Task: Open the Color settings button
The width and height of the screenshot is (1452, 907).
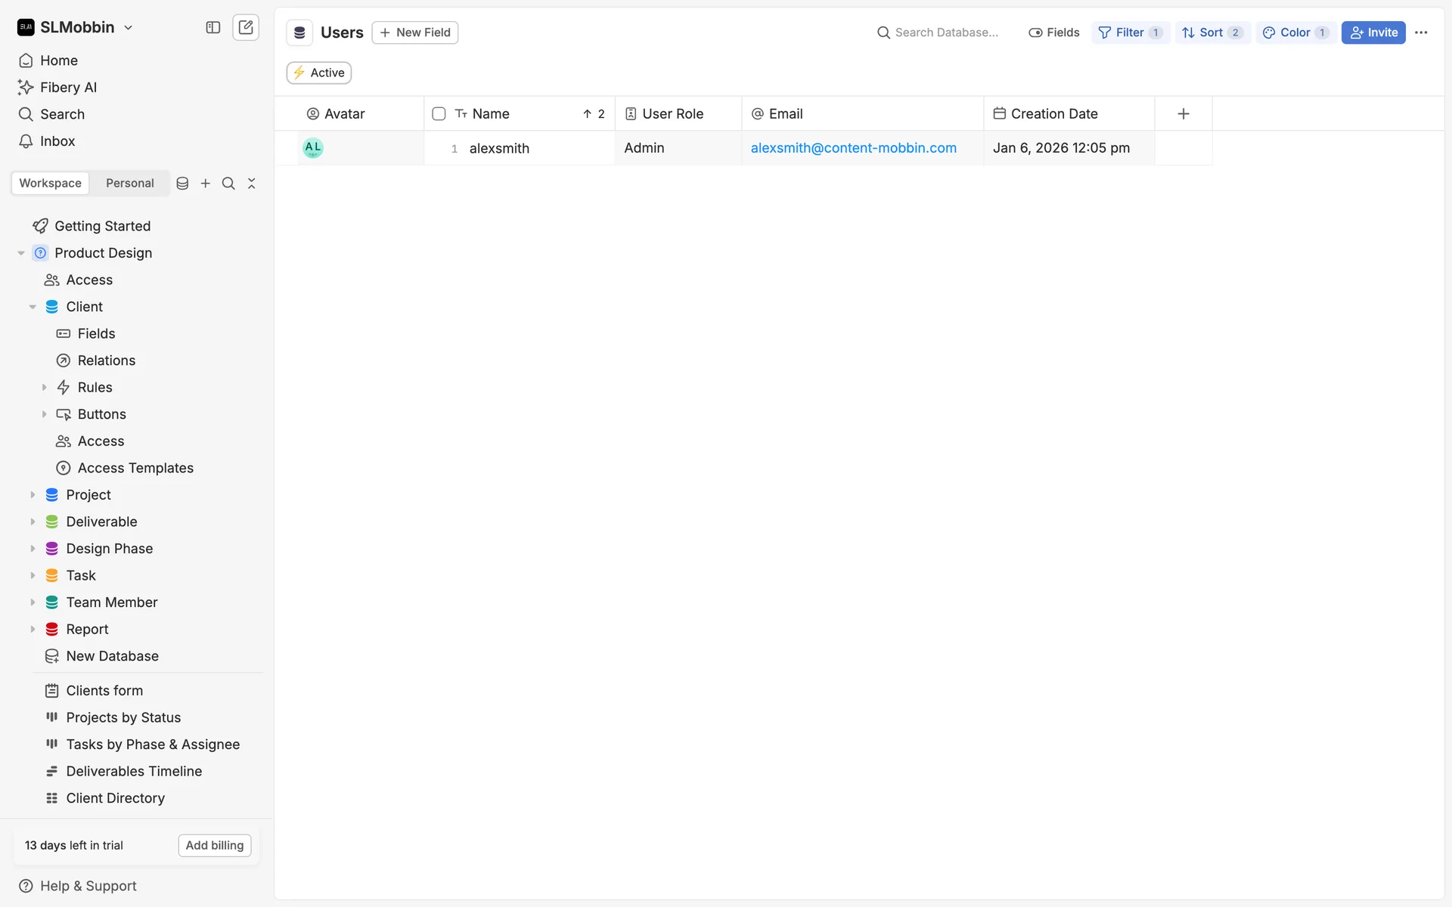Action: coord(1295,33)
